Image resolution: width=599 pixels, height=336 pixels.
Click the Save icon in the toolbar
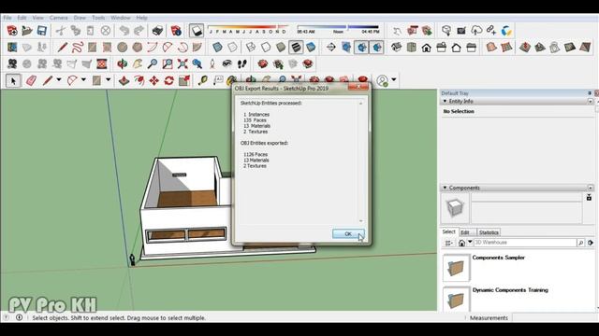tap(41, 31)
